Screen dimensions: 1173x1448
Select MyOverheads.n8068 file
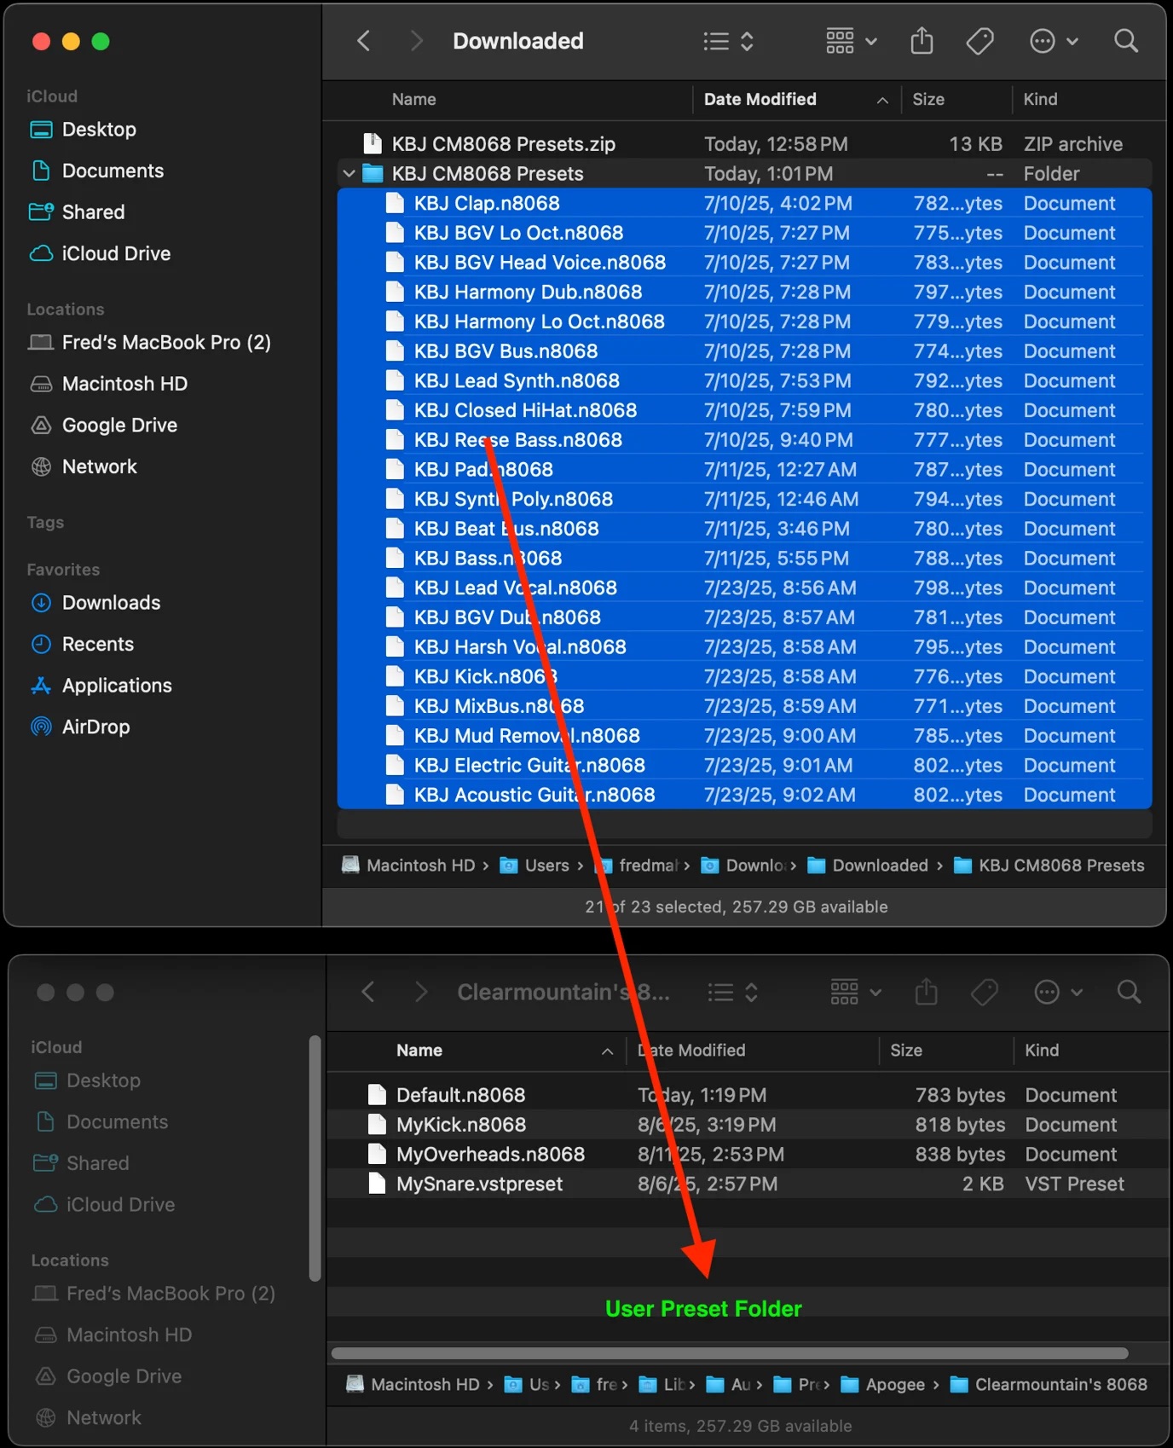click(x=748, y=1155)
